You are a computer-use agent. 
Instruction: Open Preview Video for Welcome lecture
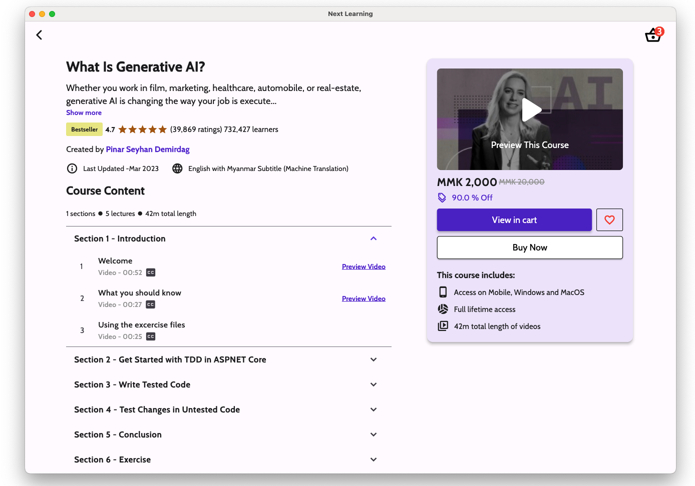coord(364,266)
